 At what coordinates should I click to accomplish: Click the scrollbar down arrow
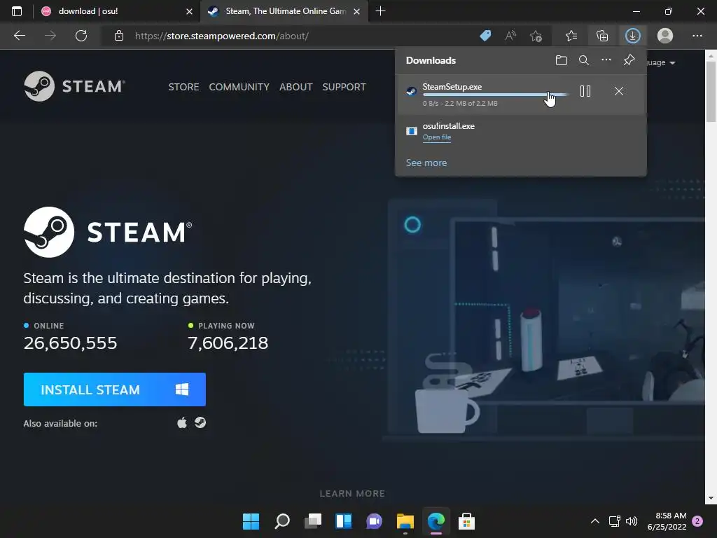point(711,498)
